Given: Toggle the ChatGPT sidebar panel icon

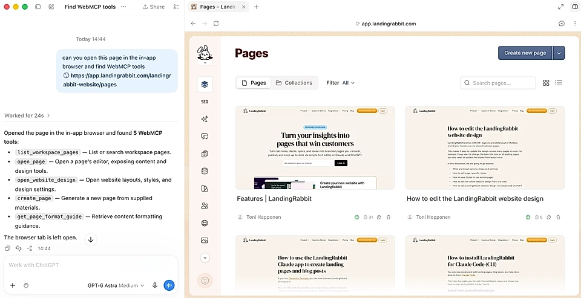Looking at the screenshot, I should tap(38, 7).
